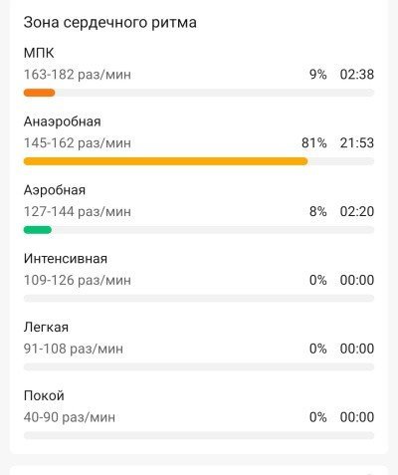398x475 pixels.
Task: Click the yellow Анаэробная progress bar
Action: [165, 161]
